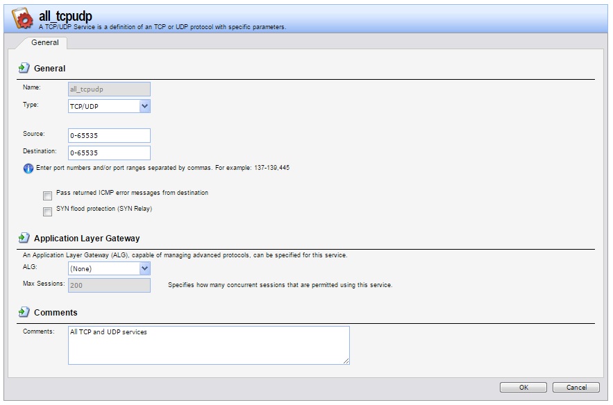Click the Pass returned ICMP error messages label
Image resolution: width=613 pixels, height=405 pixels.
click(x=132, y=193)
